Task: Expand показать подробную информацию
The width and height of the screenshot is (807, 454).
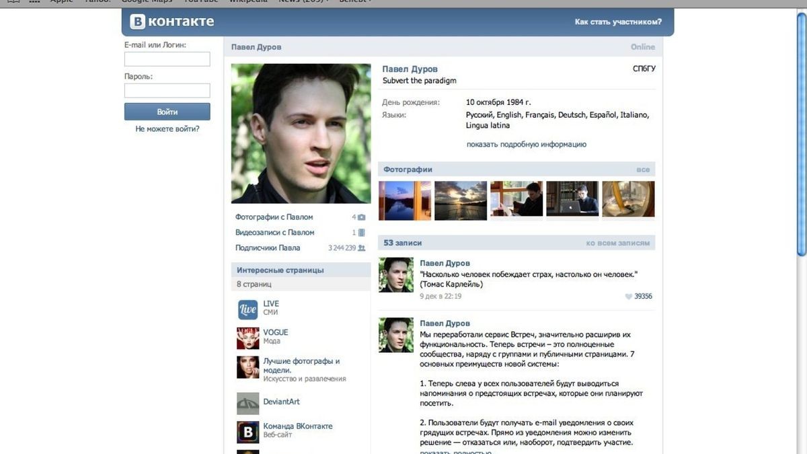Action: point(526,144)
